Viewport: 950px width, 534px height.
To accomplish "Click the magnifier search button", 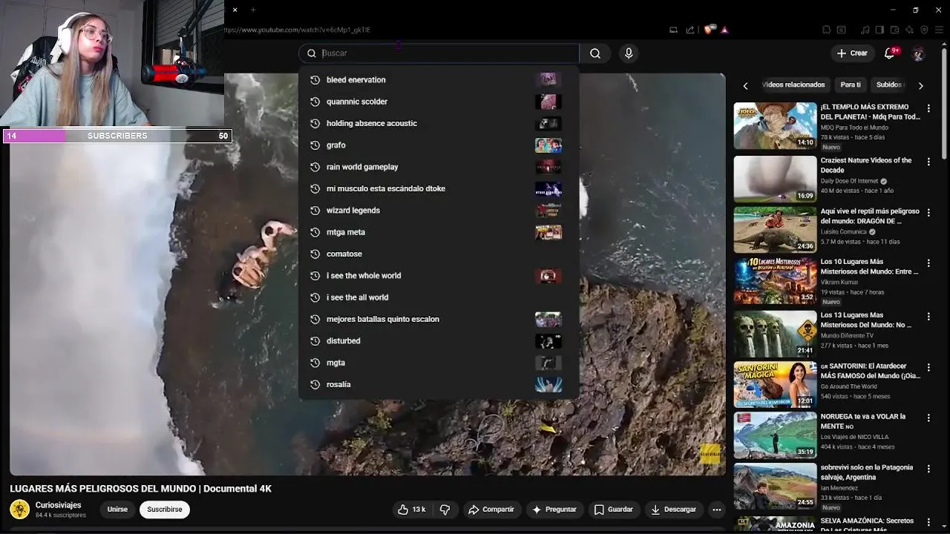I will pyautogui.click(x=595, y=53).
